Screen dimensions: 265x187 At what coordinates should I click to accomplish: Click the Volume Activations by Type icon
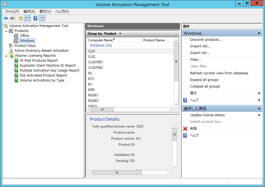coord(16,80)
